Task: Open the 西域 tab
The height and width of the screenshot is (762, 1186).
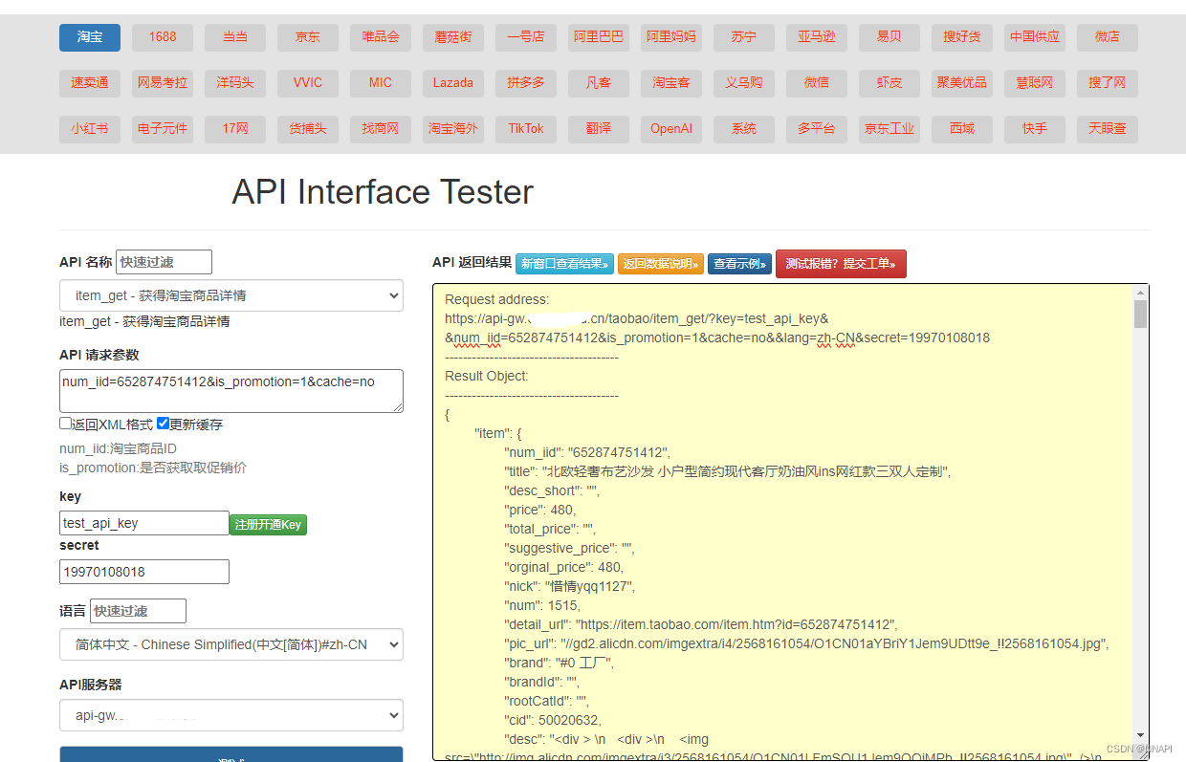Action: coord(962,129)
